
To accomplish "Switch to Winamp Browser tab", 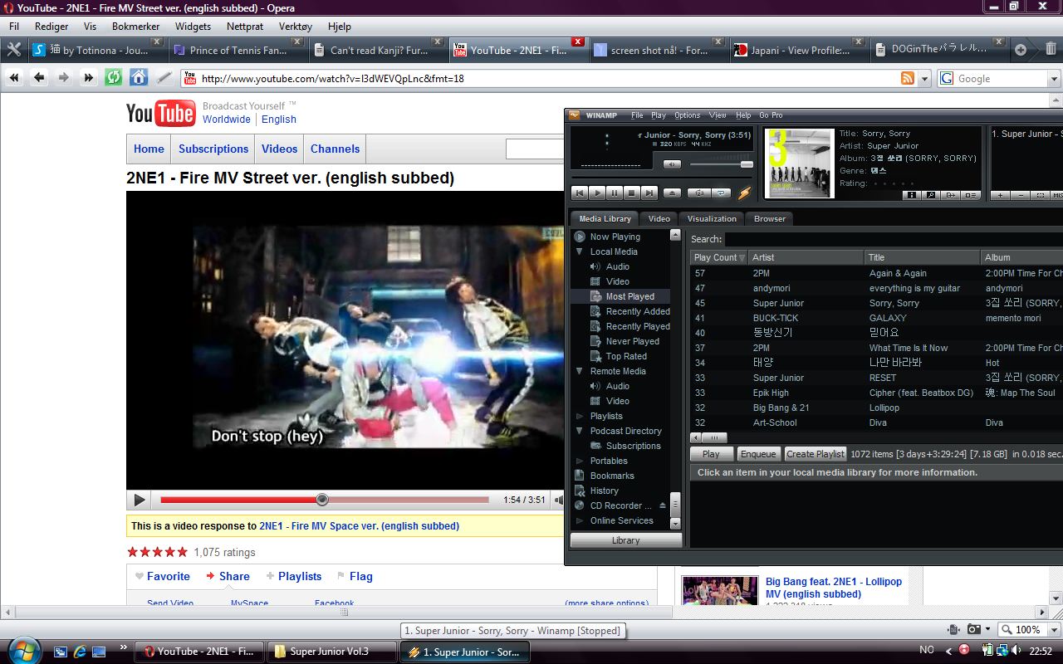I will pos(770,218).
